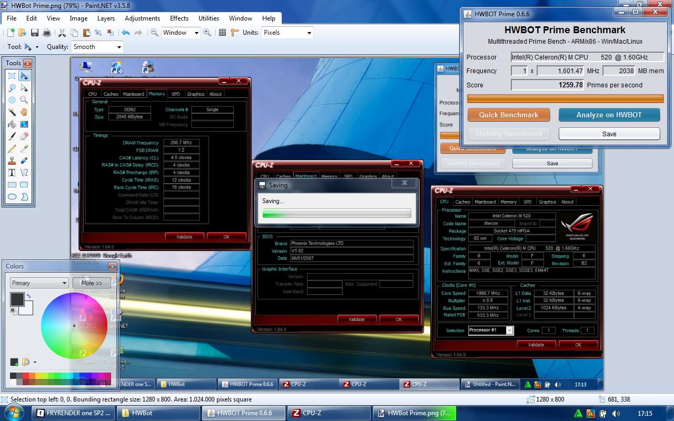Image resolution: width=674 pixels, height=421 pixels.
Task: Reset colors to black and white
Action: coord(13,312)
